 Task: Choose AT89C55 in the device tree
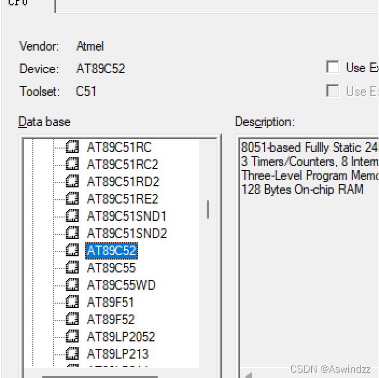[x=111, y=268]
